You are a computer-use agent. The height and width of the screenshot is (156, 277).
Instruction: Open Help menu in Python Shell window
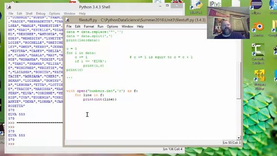(x=82, y=13)
